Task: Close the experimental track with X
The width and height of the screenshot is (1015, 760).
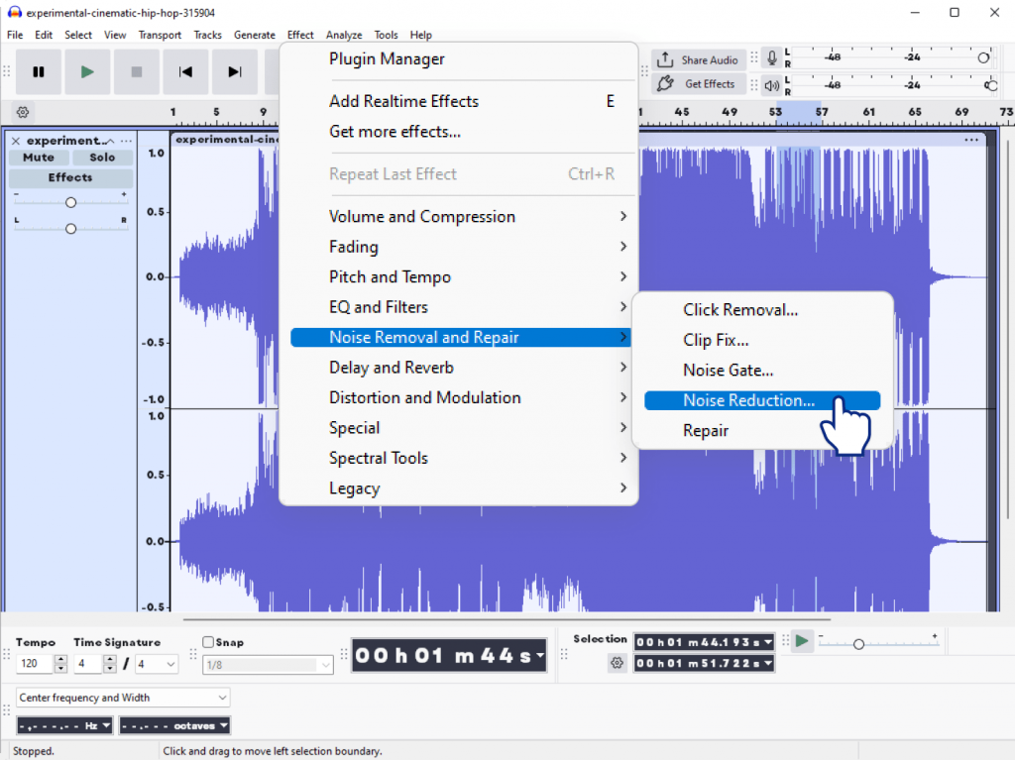Action: coord(16,141)
